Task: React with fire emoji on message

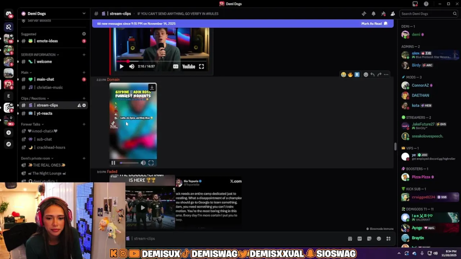Action: tap(350, 74)
